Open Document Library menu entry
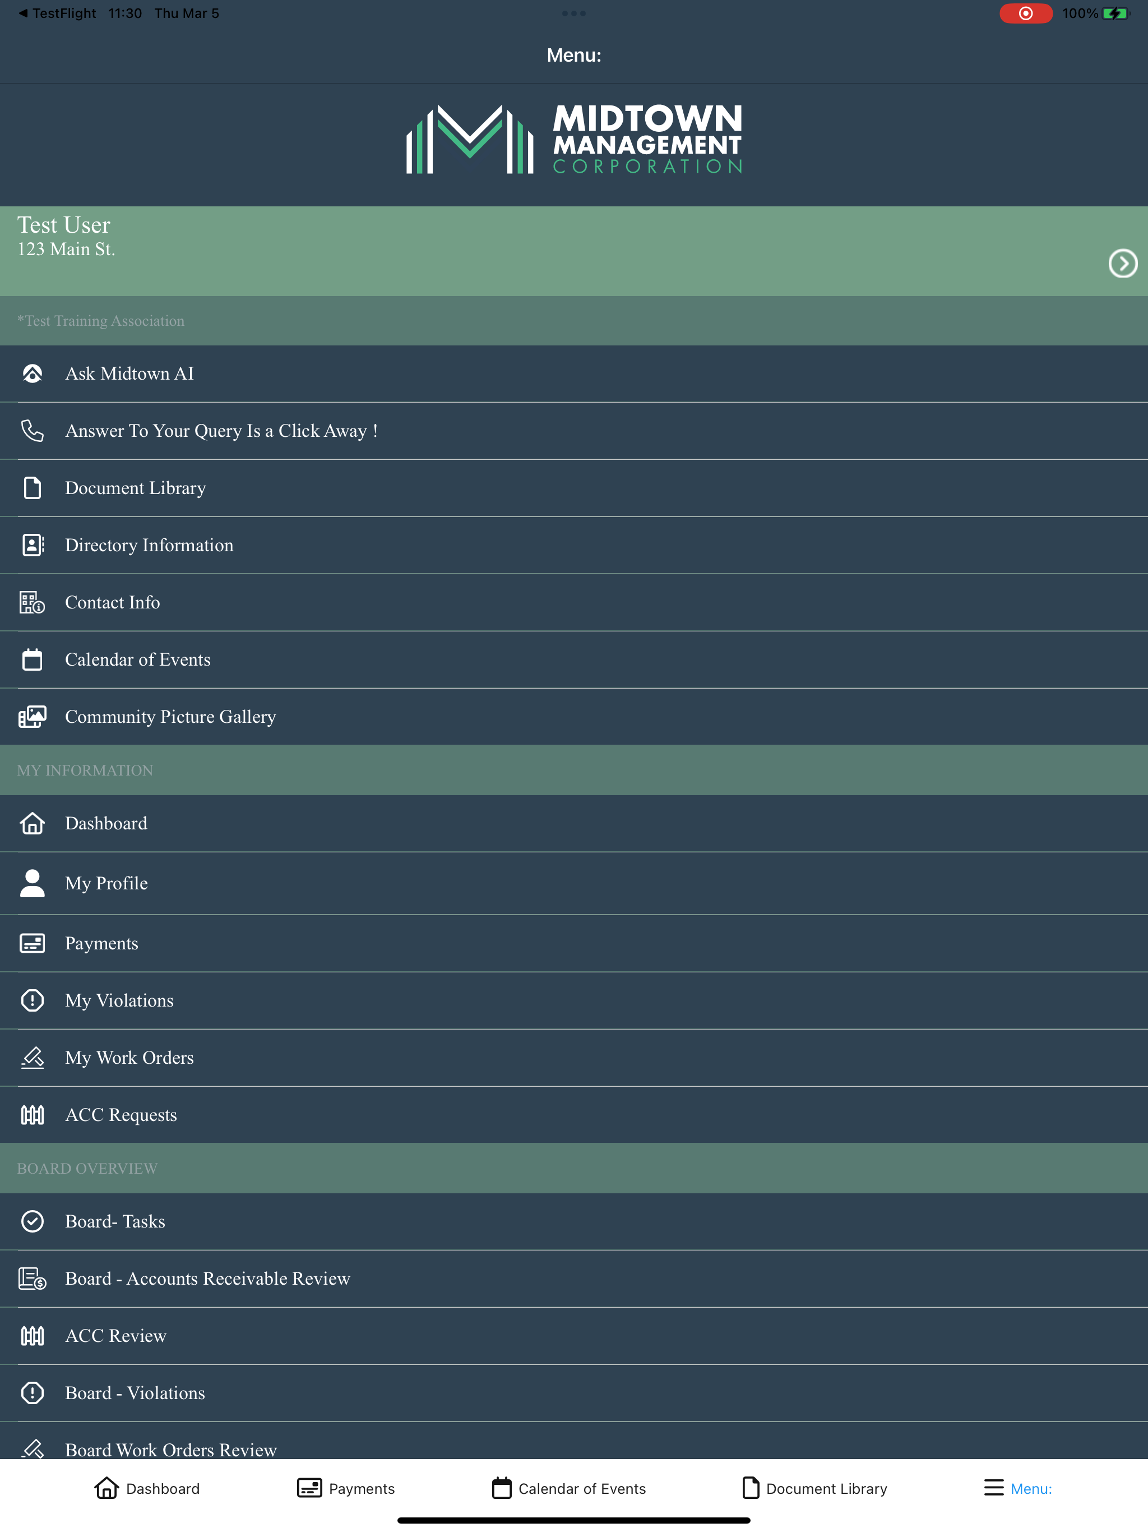 (x=574, y=487)
